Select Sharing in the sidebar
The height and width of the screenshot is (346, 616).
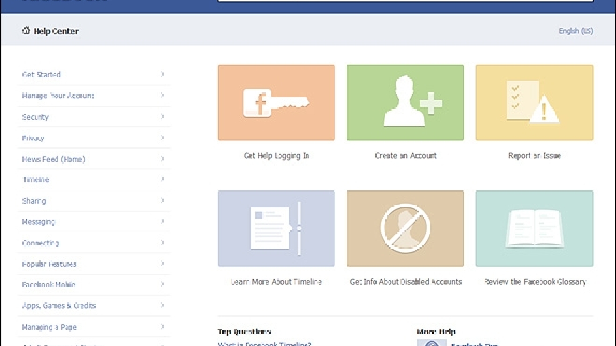pyautogui.click(x=34, y=201)
